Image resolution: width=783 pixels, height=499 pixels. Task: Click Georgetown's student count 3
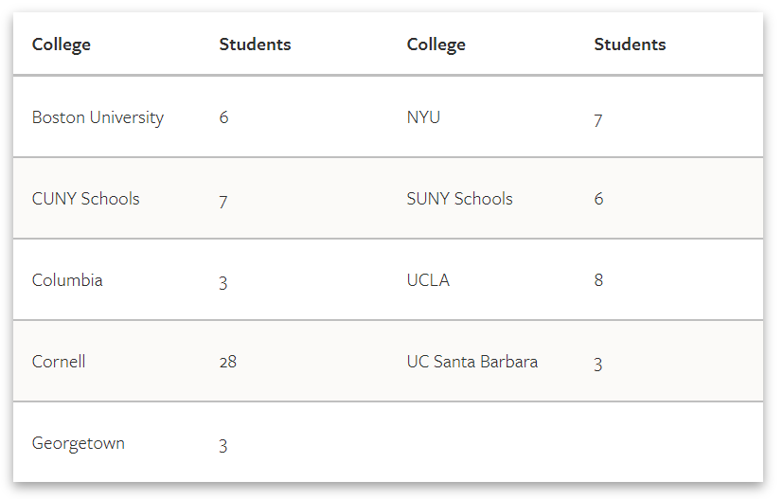tap(223, 446)
